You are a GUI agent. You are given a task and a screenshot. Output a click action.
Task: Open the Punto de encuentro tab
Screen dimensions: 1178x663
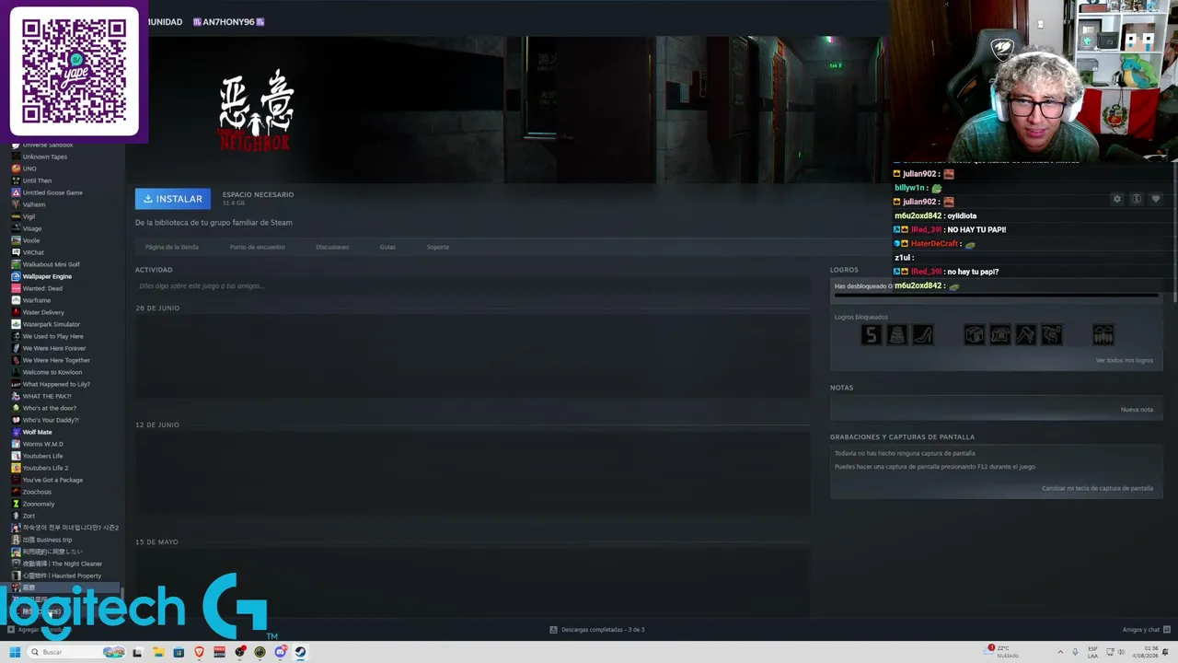coord(257,247)
